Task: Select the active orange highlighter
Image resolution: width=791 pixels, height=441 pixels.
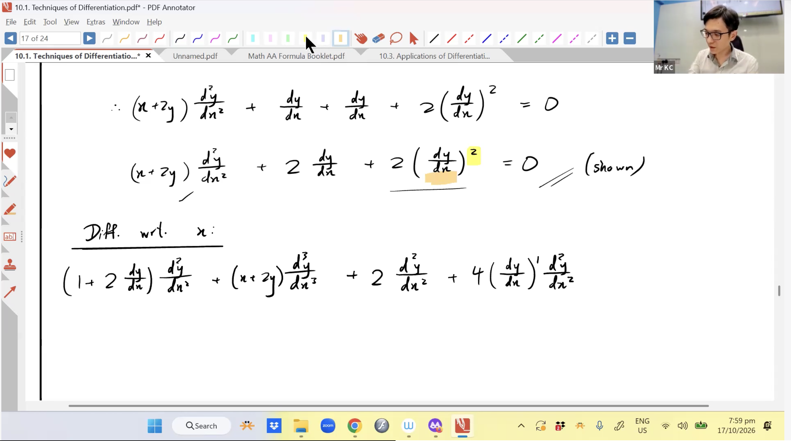Action: 341,39
